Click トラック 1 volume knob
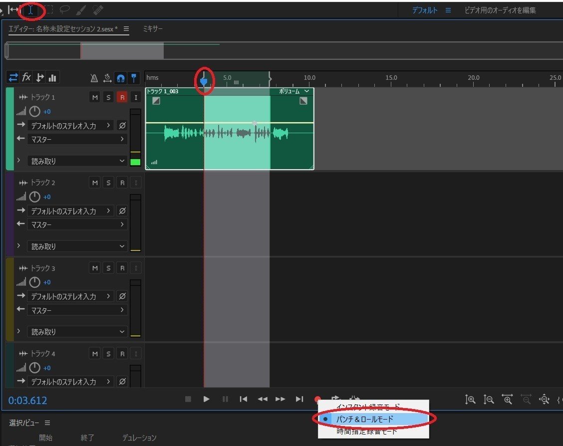This screenshot has width=563, height=446. [34, 112]
